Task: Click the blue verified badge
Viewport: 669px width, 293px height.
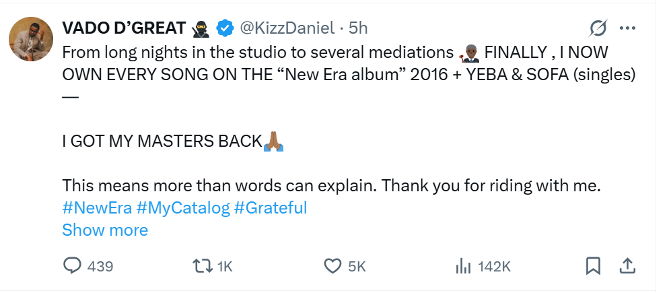Action: [225, 28]
